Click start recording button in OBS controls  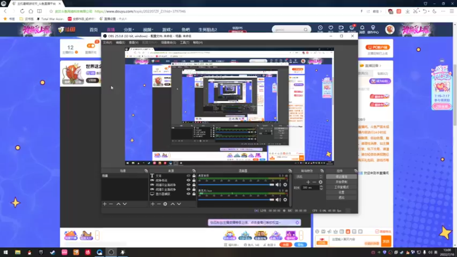(341, 182)
